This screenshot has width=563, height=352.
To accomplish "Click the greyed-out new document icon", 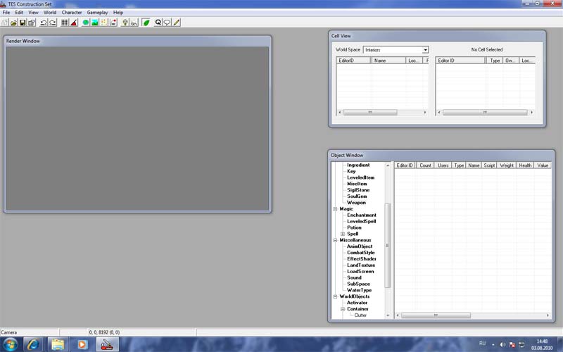I will 5,23.
